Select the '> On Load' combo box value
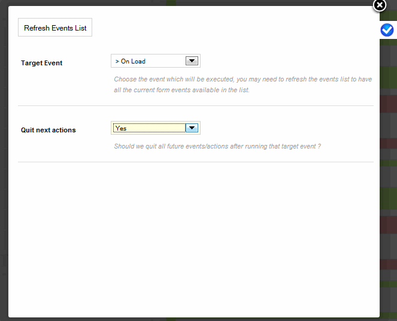The image size is (397, 321). [131, 61]
